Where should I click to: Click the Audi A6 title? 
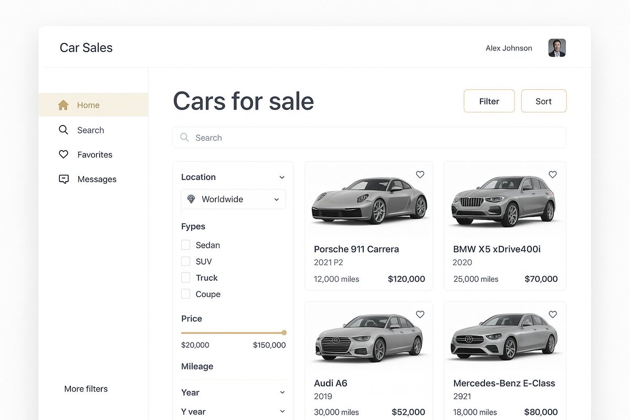pos(331,383)
